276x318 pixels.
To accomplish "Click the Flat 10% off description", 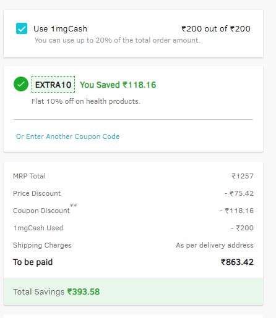I will point(86,101).
